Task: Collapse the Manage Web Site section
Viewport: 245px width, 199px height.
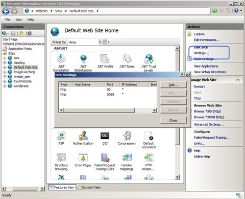Action: [238, 80]
